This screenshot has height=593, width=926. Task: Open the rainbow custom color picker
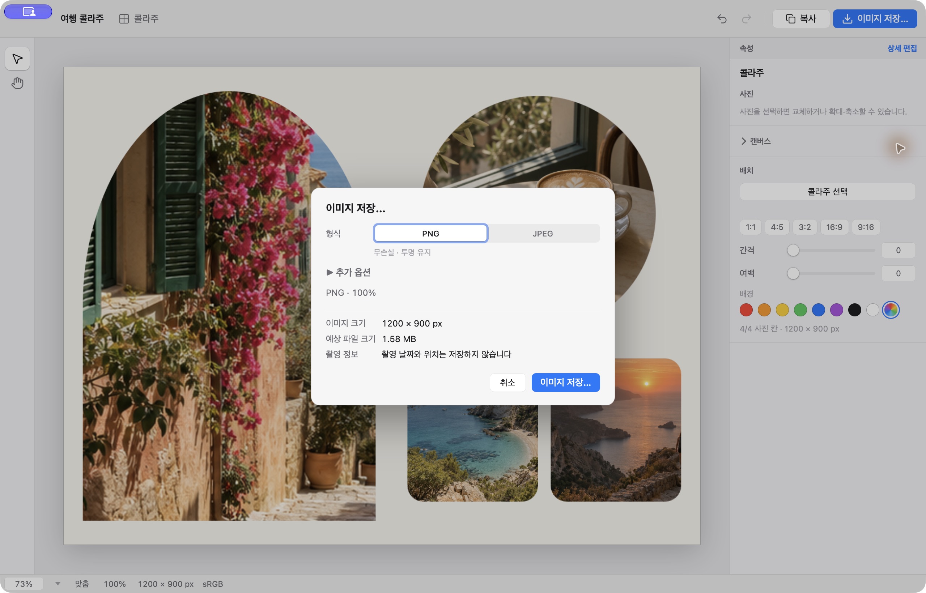[x=891, y=310]
